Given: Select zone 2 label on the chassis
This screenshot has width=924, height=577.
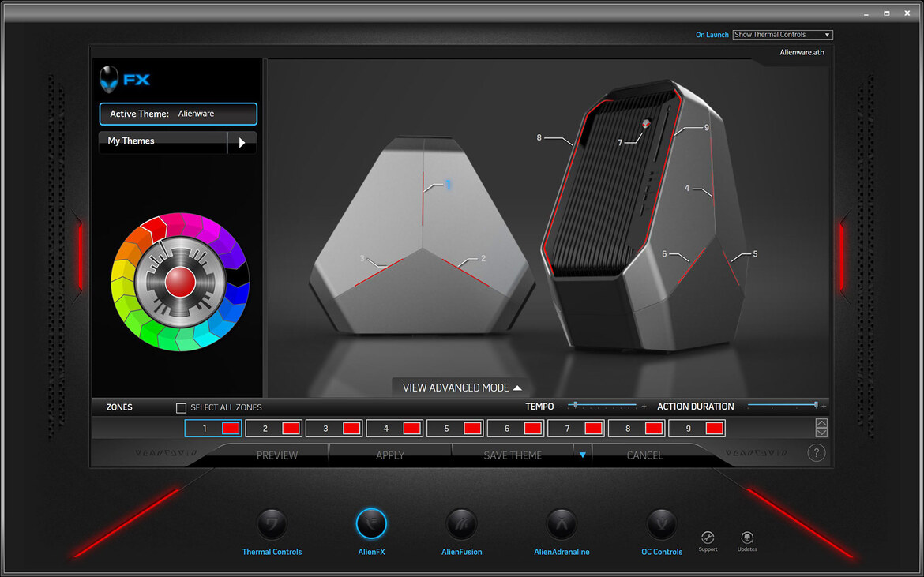Looking at the screenshot, I should [483, 258].
